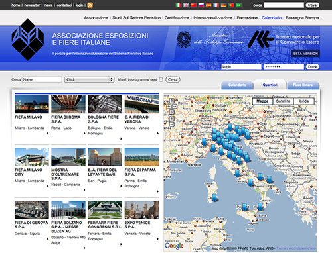Click the ICE arrow logo in banner
This screenshot has width=332, height=253.
[x=260, y=39]
